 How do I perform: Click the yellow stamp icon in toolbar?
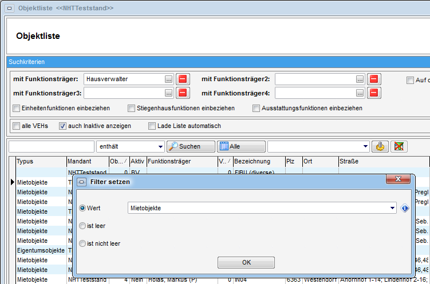379,146
